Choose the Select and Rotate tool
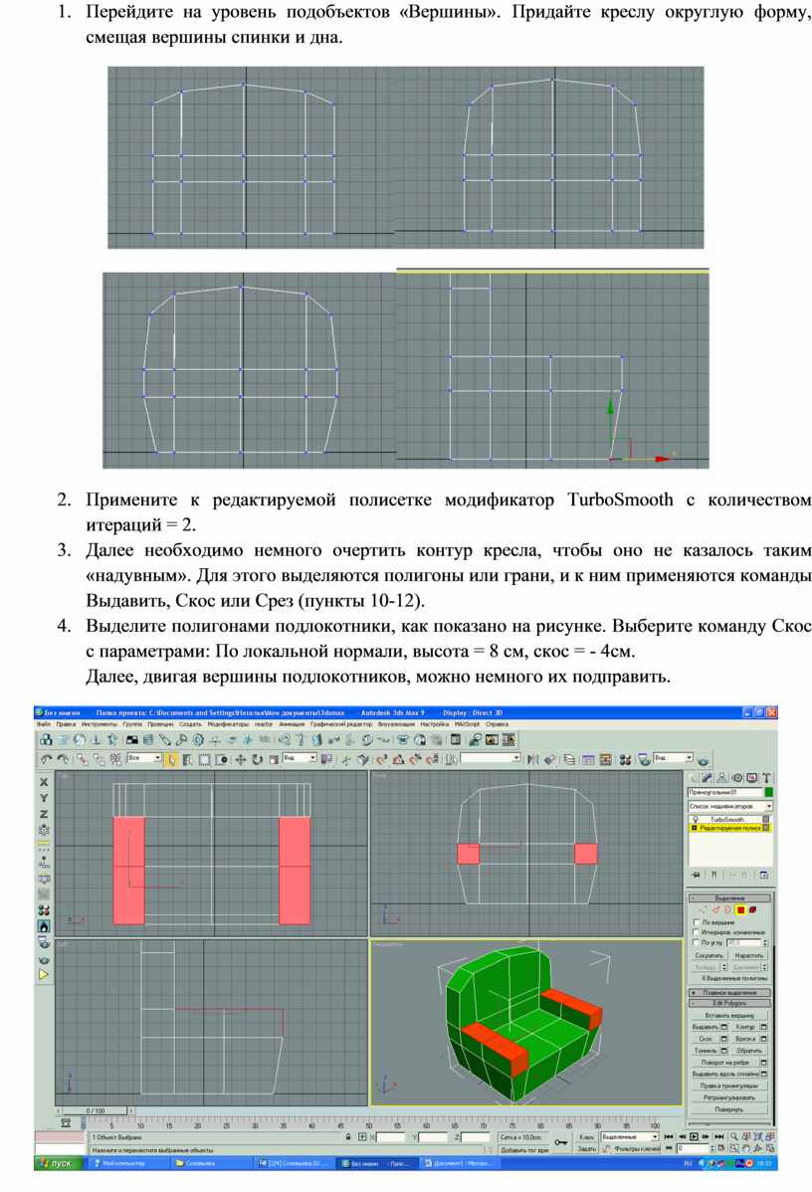 257,759
